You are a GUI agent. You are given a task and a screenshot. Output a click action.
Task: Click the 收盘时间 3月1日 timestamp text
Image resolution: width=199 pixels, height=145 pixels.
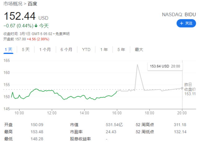[x=28, y=34]
